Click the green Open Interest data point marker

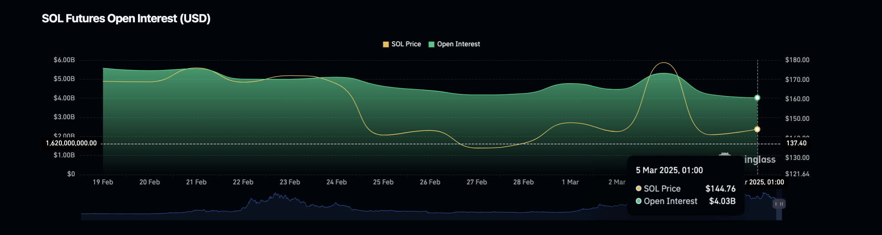click(x=757, y=98)
